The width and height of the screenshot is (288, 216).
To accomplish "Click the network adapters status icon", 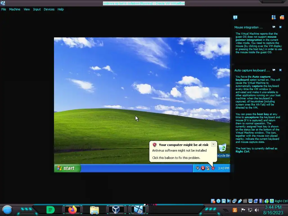I will [x=234, y=201].
